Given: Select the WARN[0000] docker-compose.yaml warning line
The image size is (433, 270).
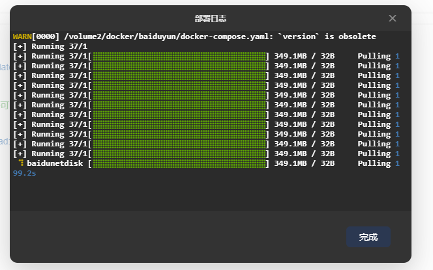Looking at the screenshot, I should (194, 36).
